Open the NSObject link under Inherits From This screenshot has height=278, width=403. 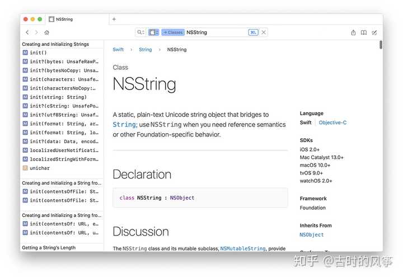tap(312, 234)
